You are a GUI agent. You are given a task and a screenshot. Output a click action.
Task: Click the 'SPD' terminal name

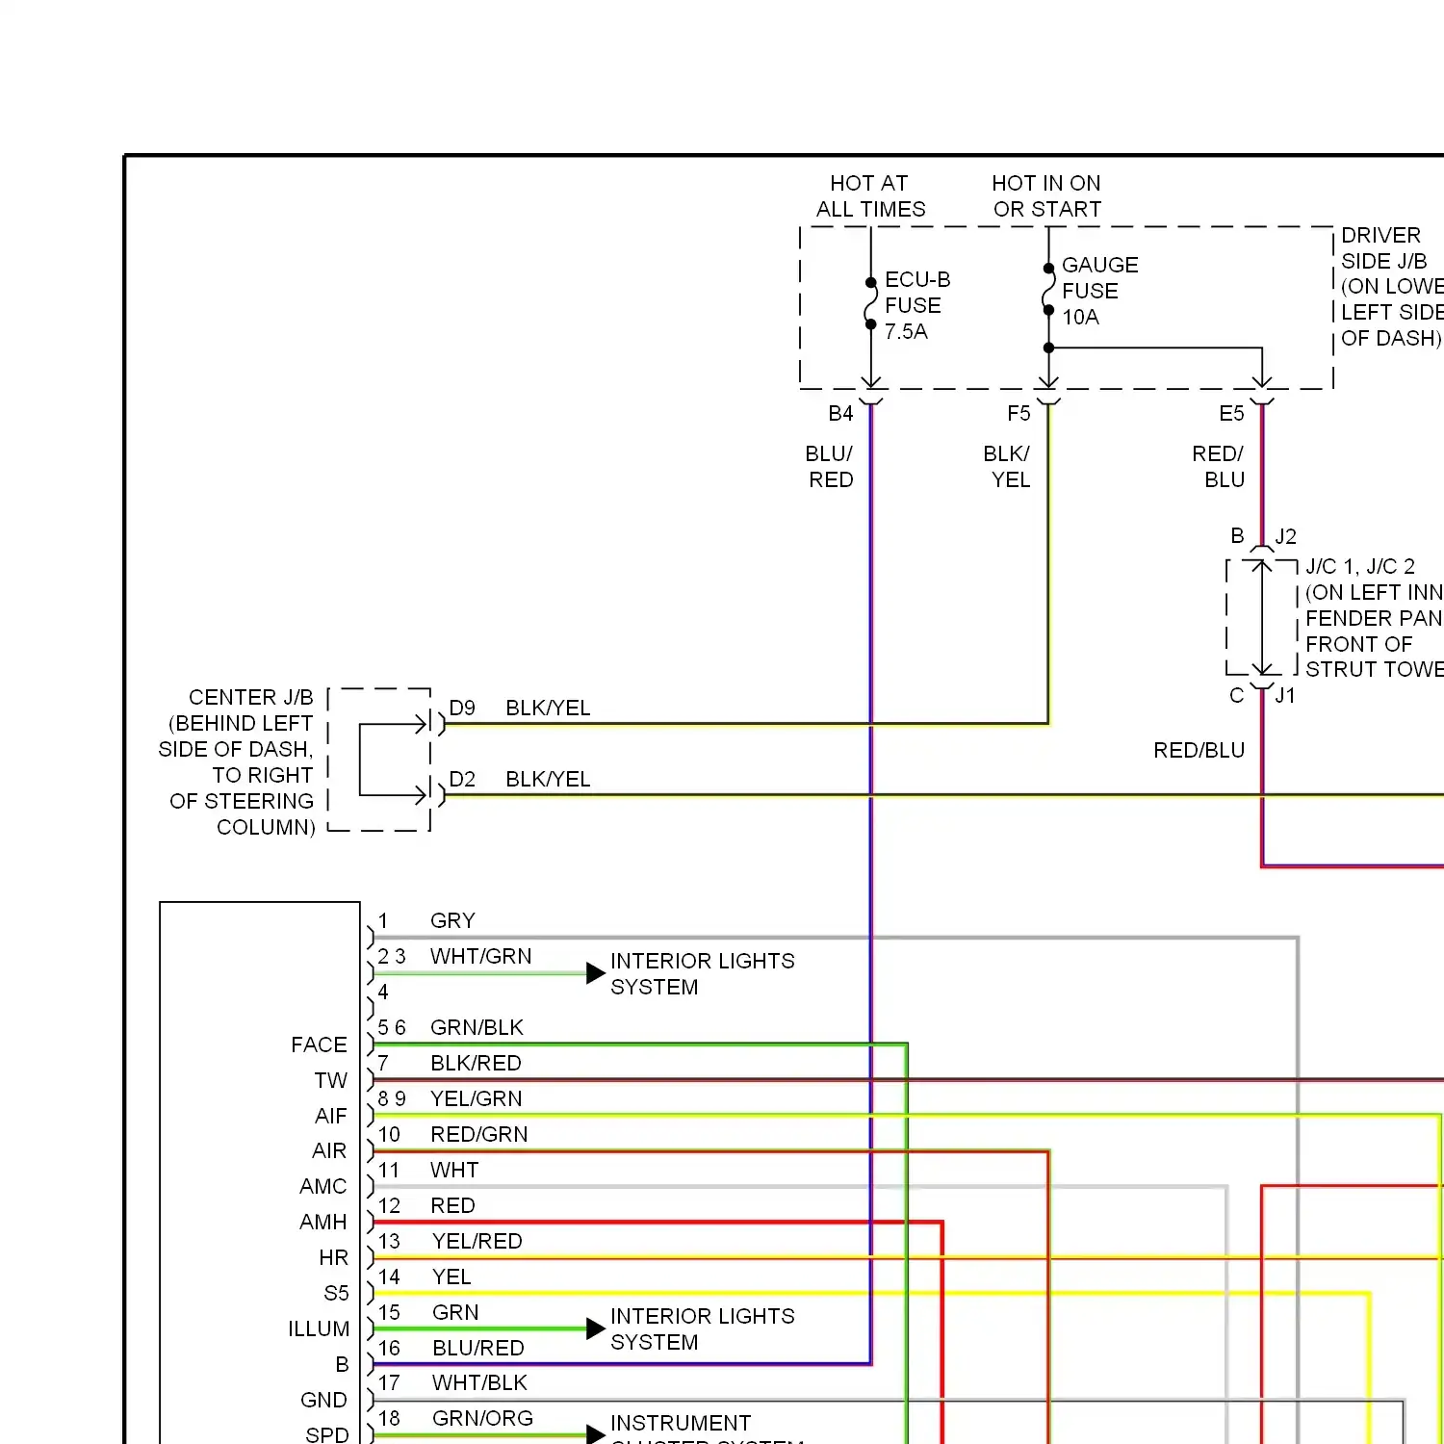326,1435
